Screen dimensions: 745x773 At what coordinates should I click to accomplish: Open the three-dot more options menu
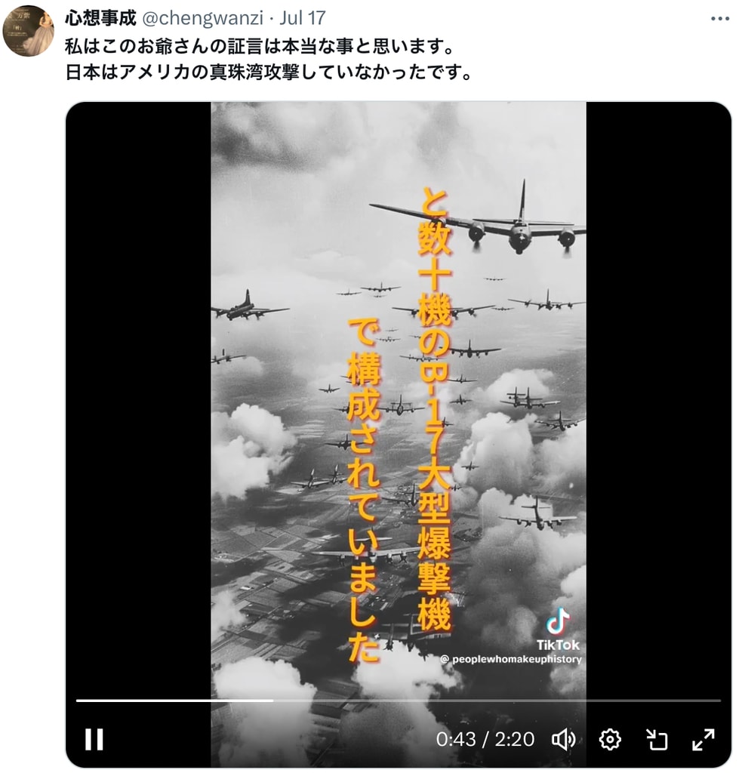(x=720, y=19)
